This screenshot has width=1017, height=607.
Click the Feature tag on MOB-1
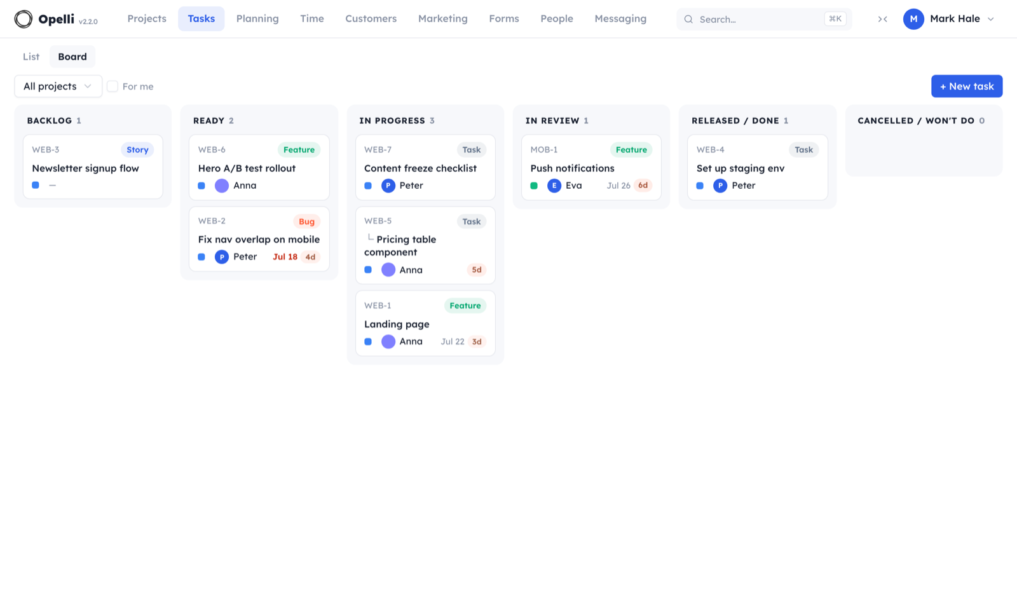tap(631, 150)
